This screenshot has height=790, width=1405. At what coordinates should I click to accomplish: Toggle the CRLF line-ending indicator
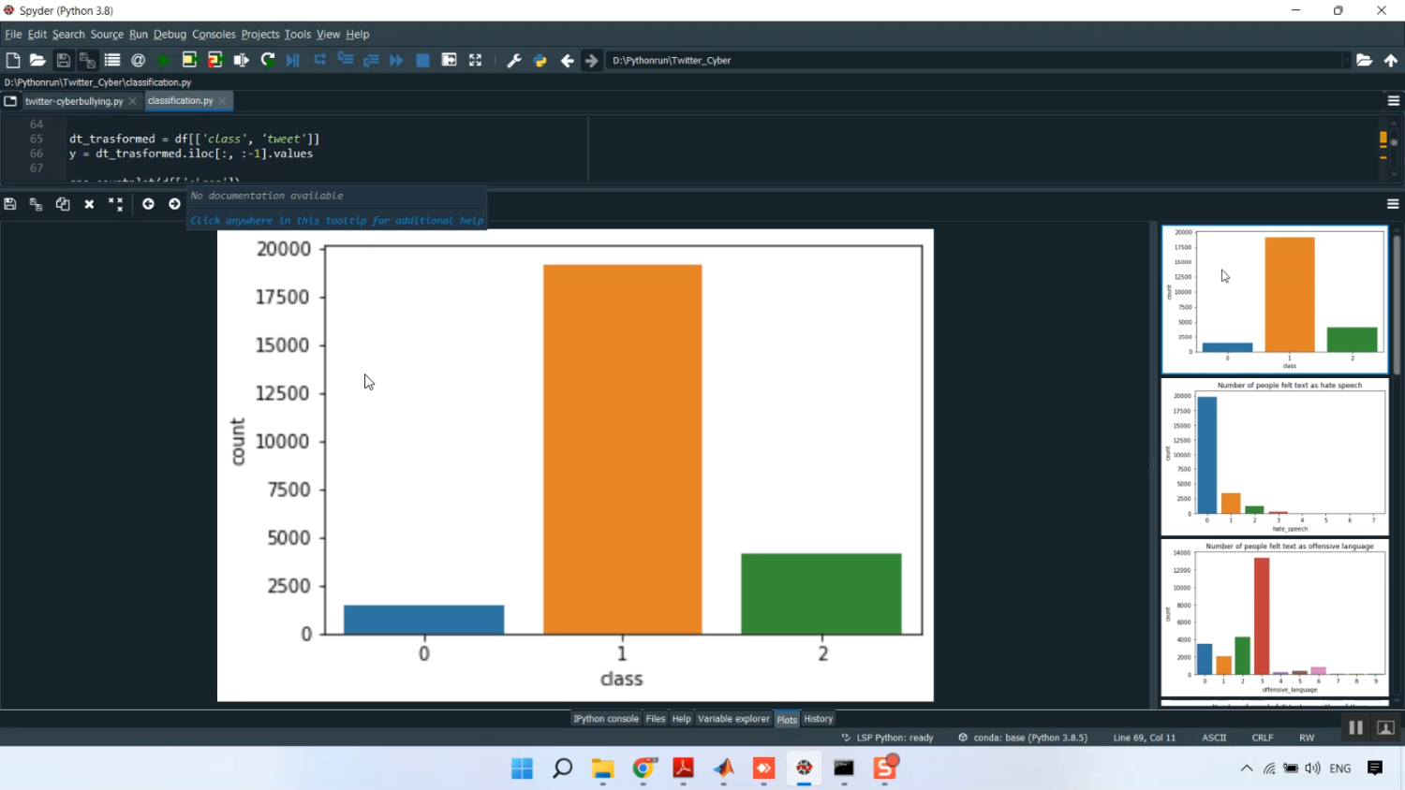click(x=1262, y=738)
